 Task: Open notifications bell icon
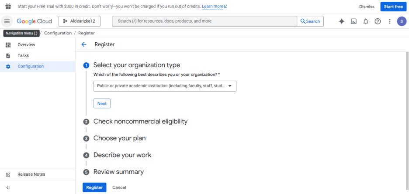366,21
